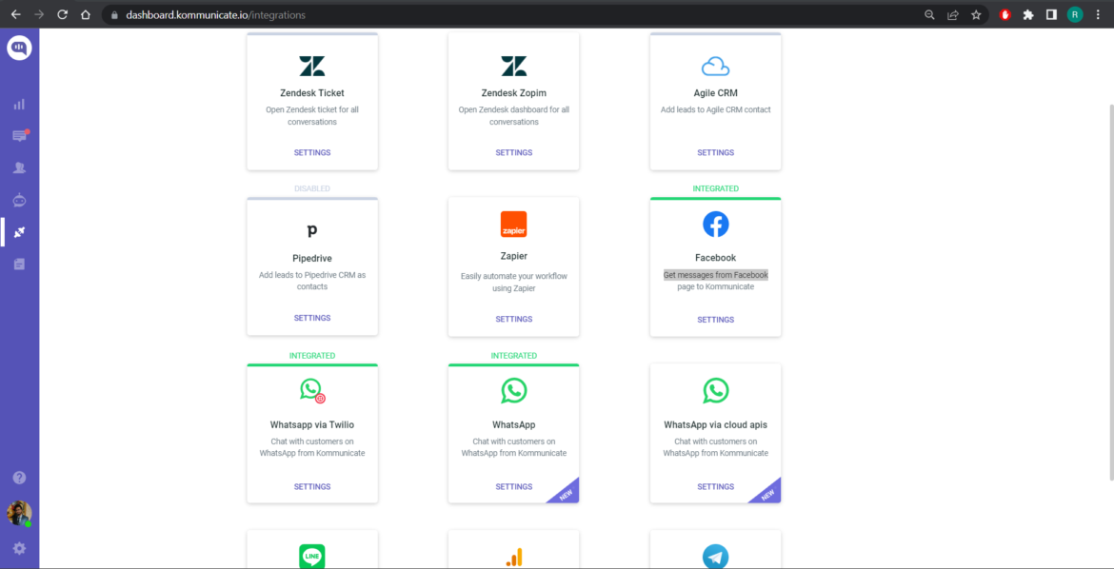Open Settings for WhatsApp via Twilio

(311, 486)
